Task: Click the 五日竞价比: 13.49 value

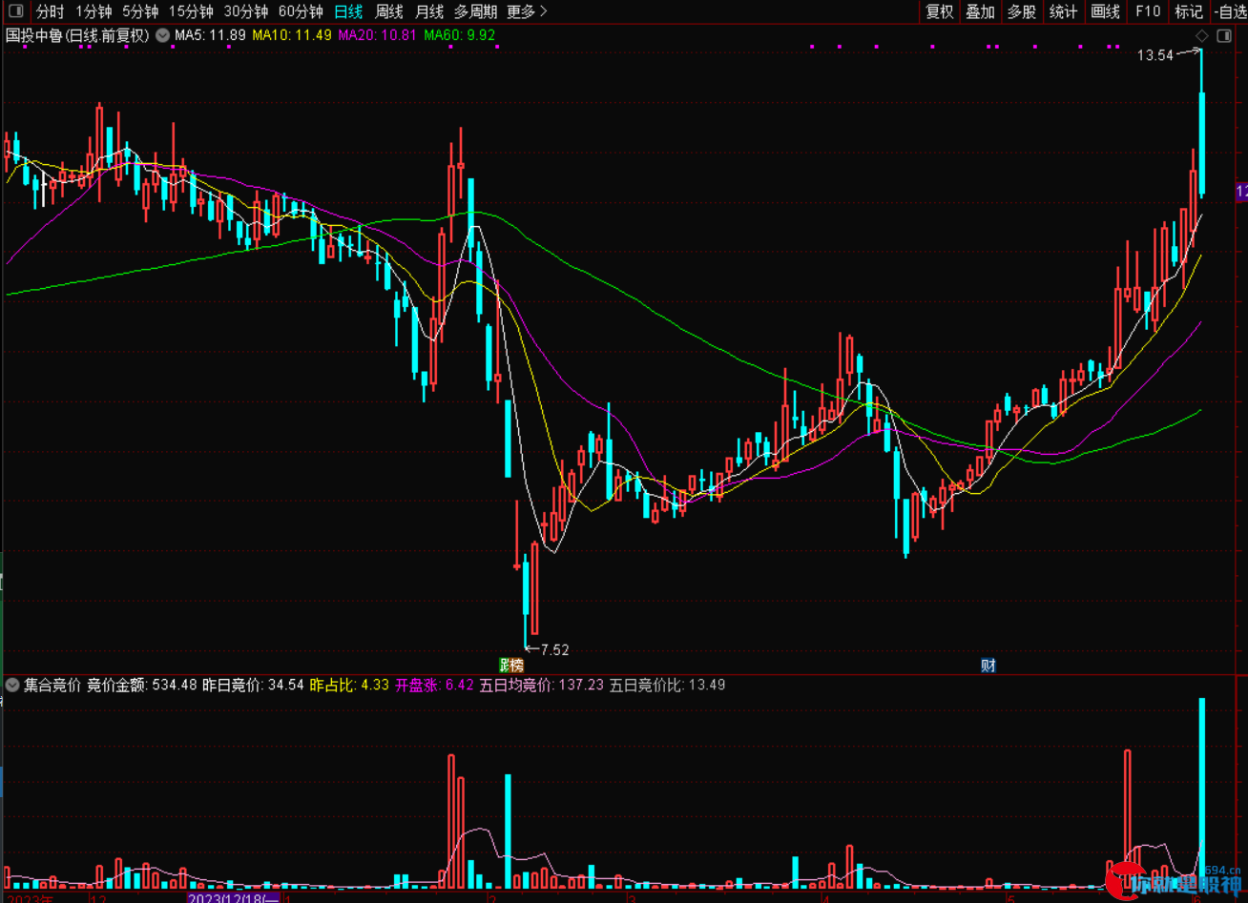Action: [x=668, y=685]
